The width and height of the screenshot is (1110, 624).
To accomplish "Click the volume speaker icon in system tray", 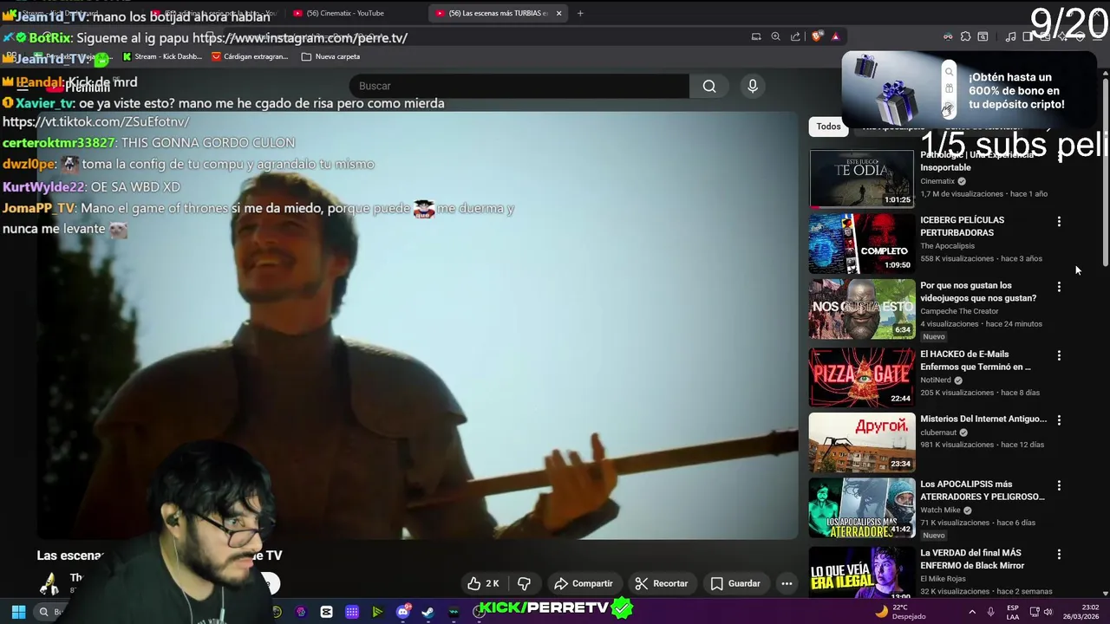I will [x=1048, y=612].
